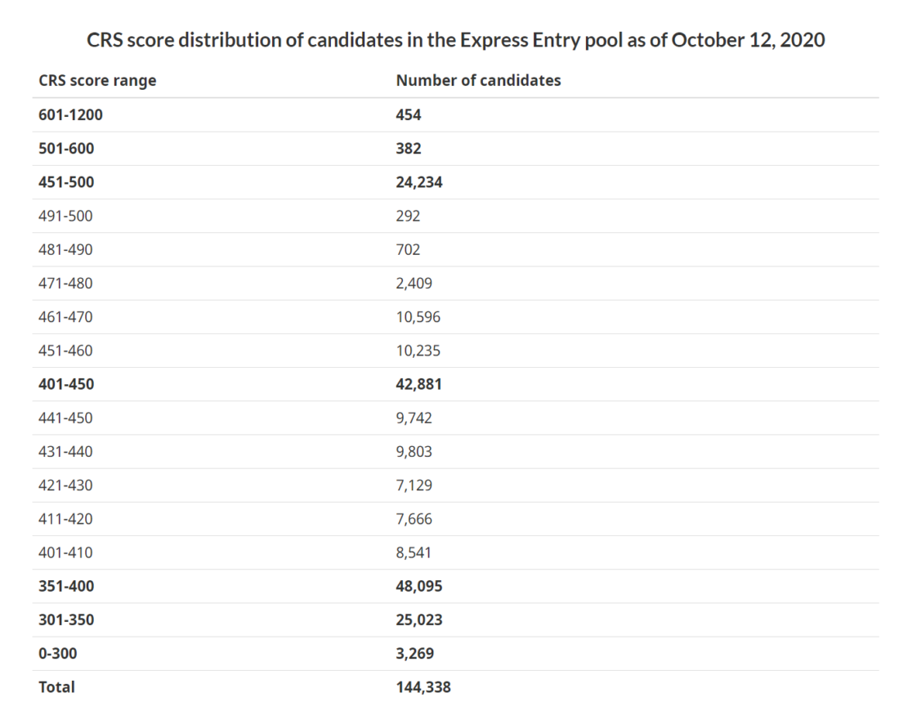This screenshot has width=899, height=711.
Task: Click the "CRS score range" column header
Action: tap(97, 80)
